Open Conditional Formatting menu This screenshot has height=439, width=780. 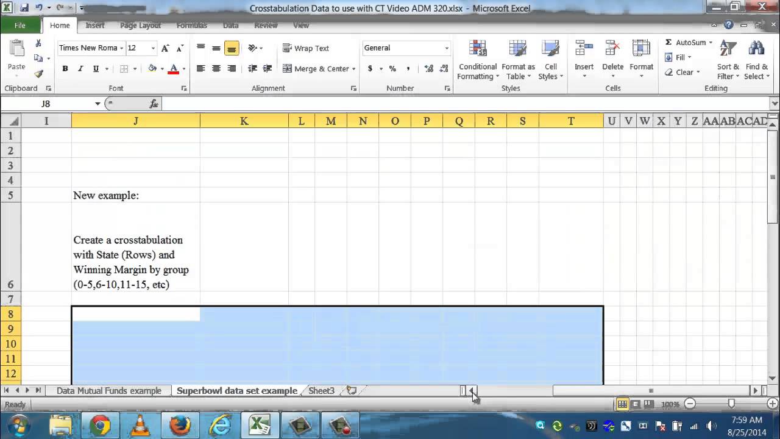point(478,60)
